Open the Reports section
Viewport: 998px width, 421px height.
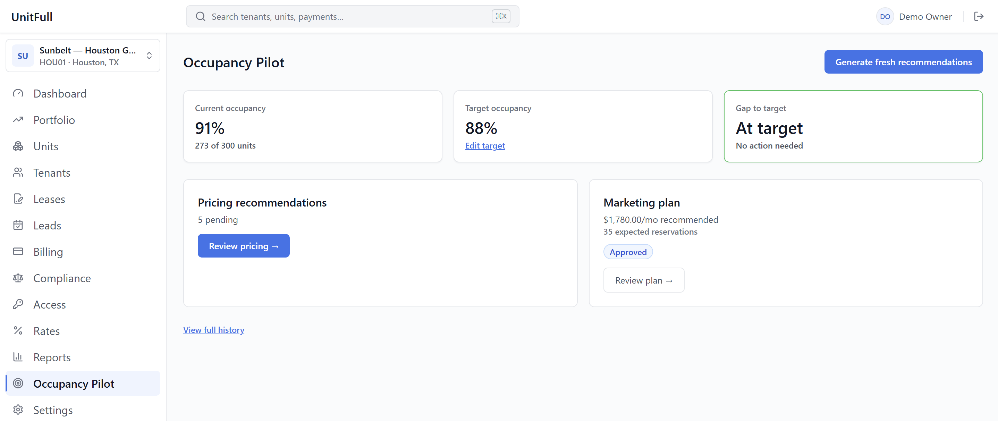coord(83,357)
